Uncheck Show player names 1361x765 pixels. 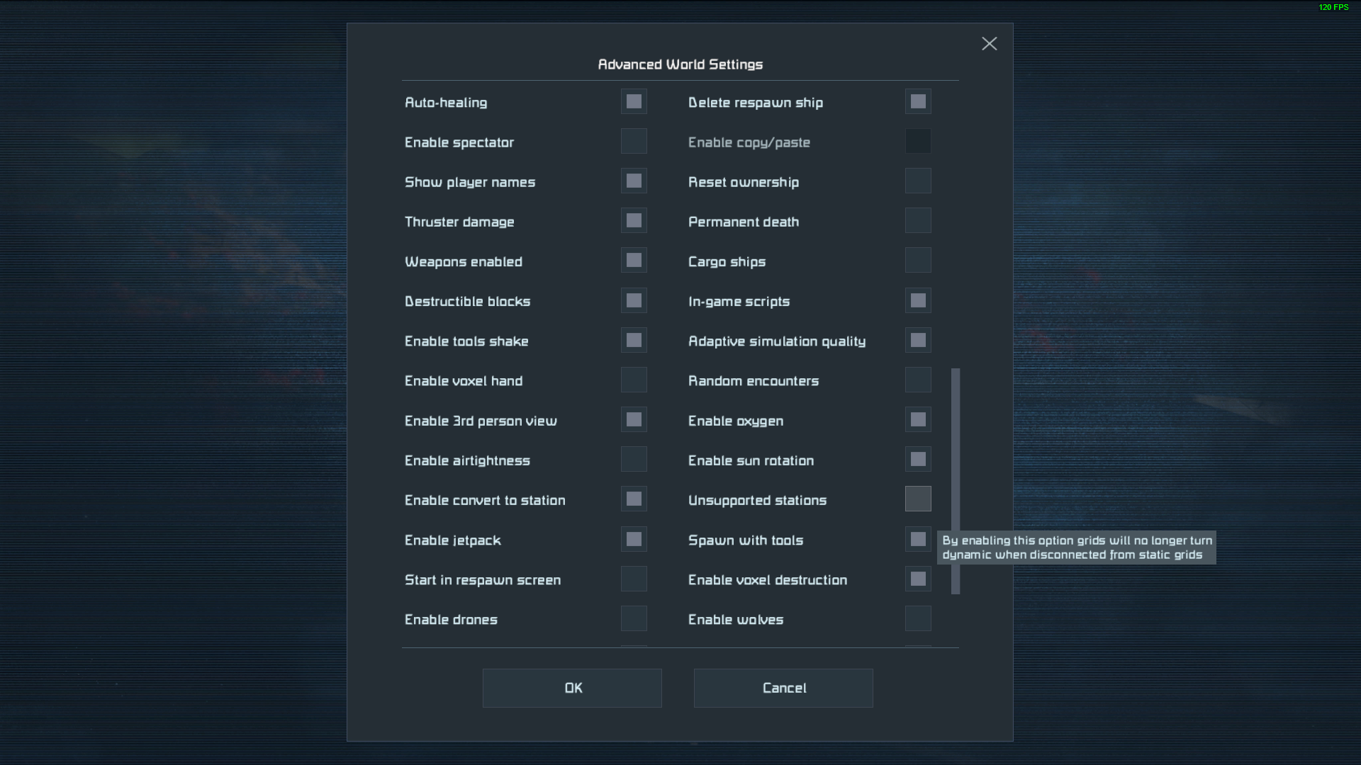coord(634,181)
